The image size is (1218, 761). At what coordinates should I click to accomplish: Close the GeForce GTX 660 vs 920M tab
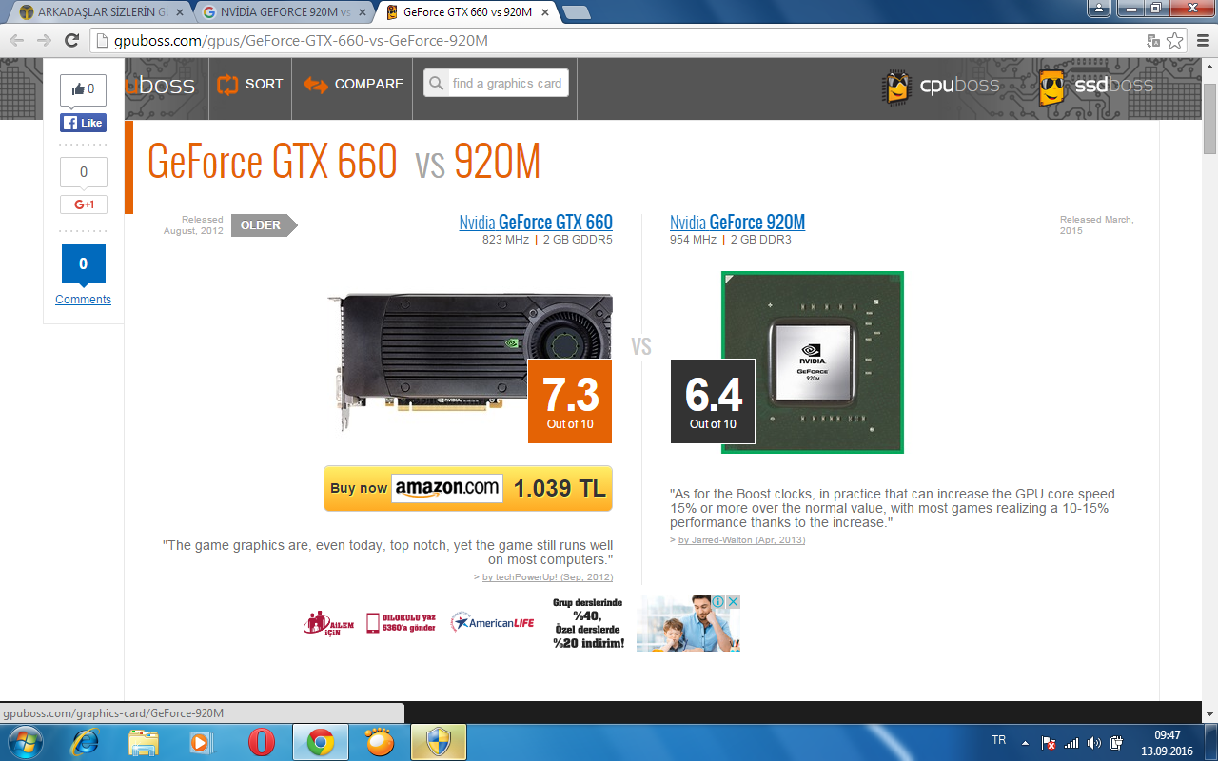[545, 12]
